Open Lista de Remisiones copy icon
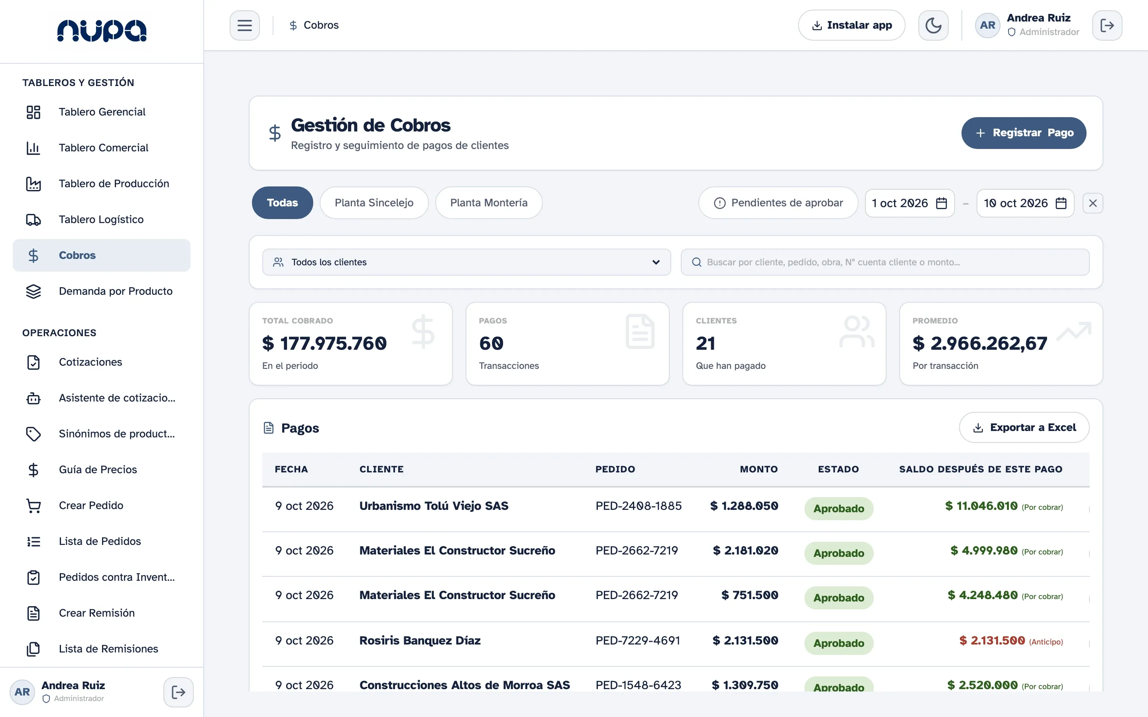The image size is (1148, 717). pos(33,649)
